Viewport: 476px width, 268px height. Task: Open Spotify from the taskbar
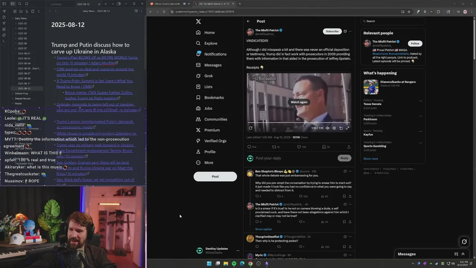pyautogui.click(x=234, y=264)
